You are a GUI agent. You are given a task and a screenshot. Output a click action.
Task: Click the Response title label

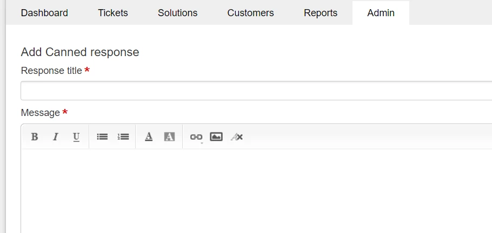[x=51, y=71]
